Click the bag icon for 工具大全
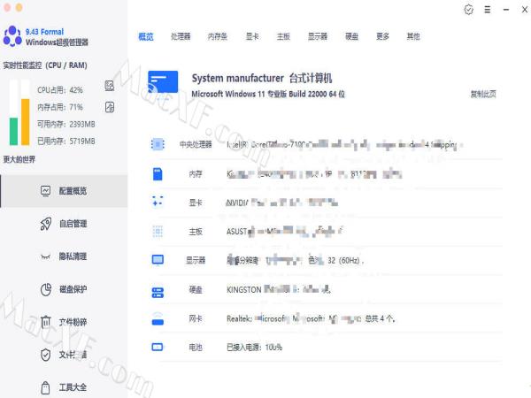This screenshot has width=531, height=398. 45,388
